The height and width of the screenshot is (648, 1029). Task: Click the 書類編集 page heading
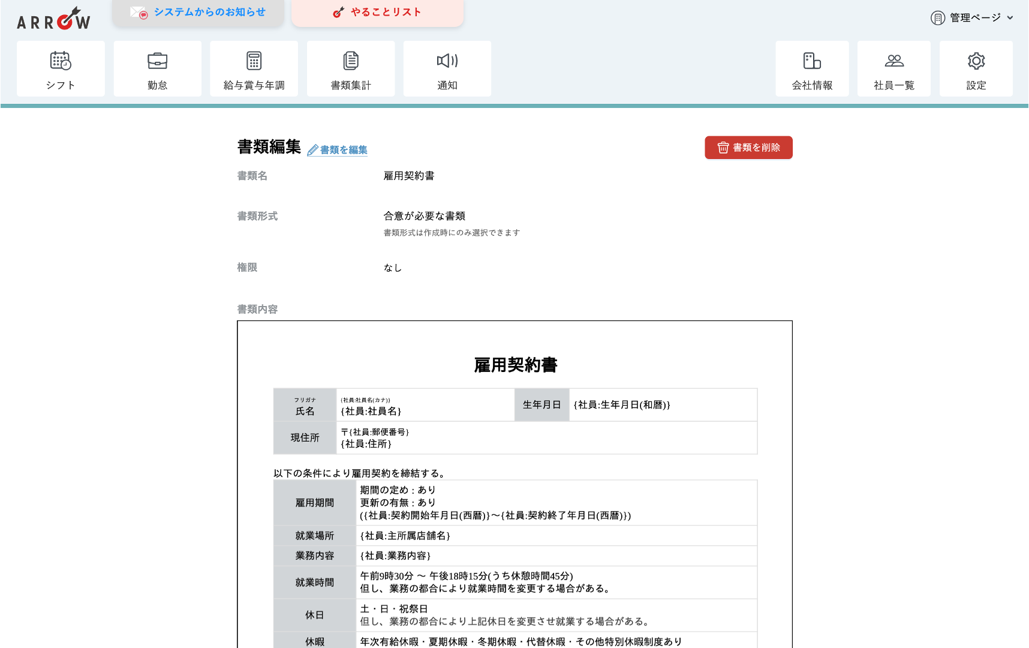(x=269, y=146)
